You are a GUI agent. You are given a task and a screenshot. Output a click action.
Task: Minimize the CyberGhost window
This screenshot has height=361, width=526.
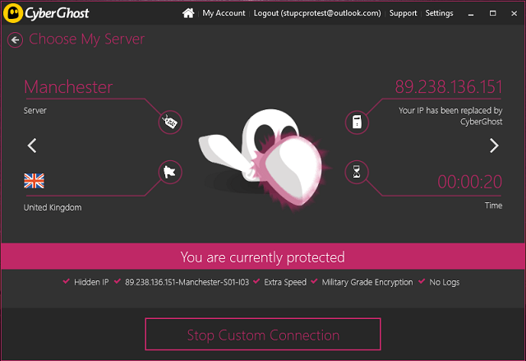click(471, 13)
